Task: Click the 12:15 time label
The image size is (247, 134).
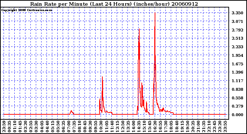Action: (117, 126)
